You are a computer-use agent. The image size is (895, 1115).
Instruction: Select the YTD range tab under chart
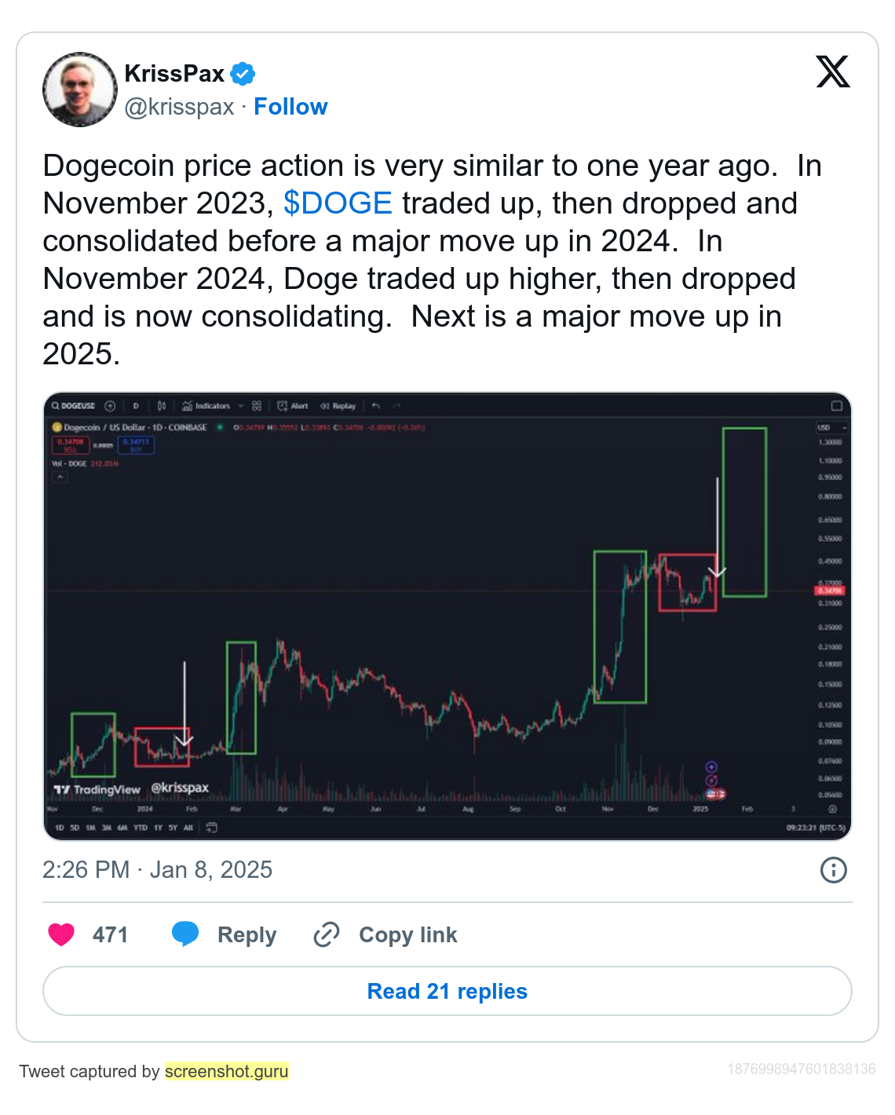pos(141,828)
